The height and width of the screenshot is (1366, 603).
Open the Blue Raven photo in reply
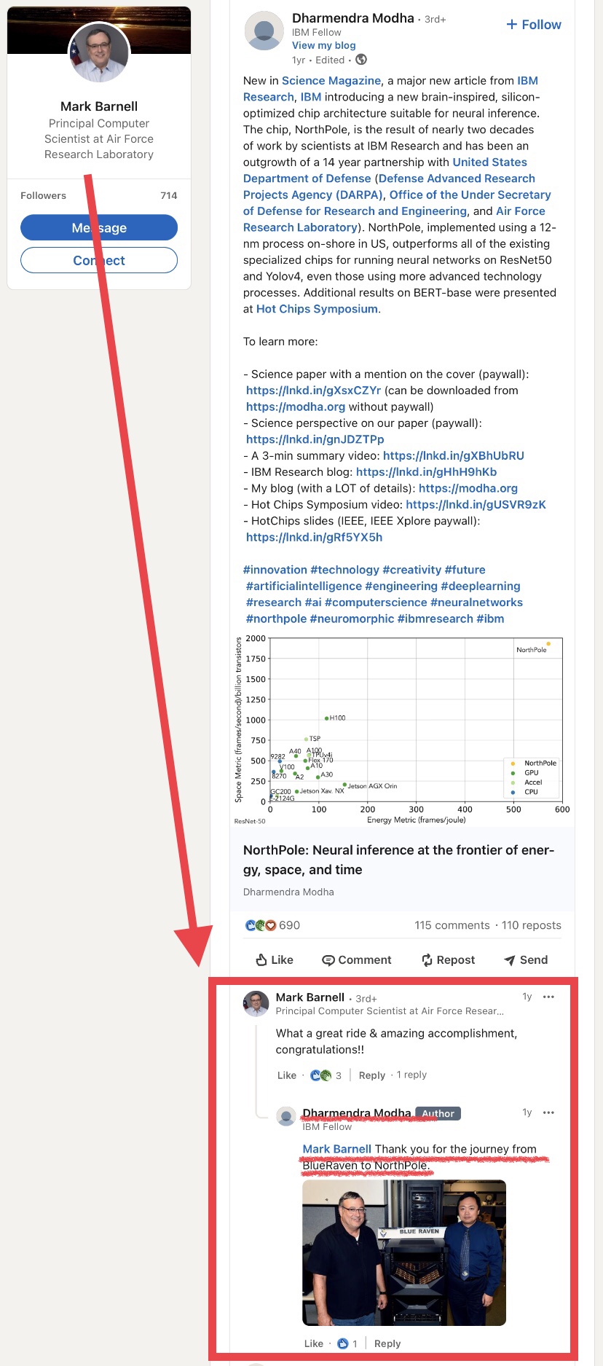click(x=403, y=1252)
